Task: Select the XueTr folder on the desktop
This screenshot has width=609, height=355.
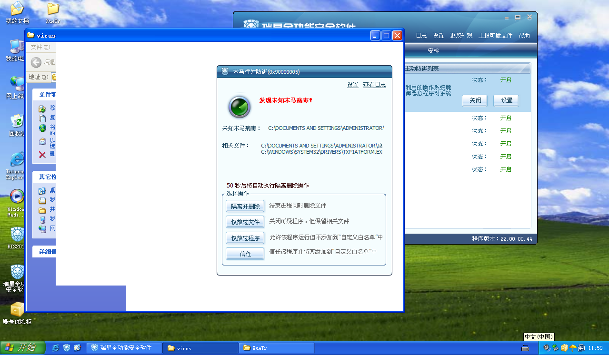Action: (53, 13)
